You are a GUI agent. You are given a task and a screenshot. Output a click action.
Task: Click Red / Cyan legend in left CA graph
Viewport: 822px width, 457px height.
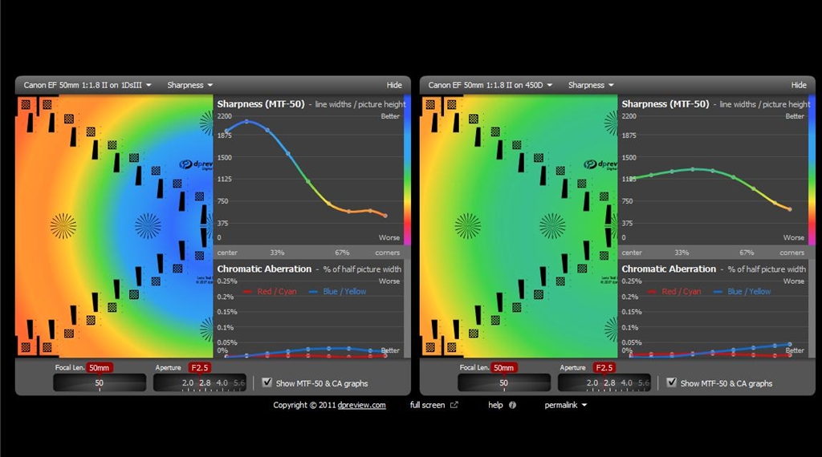pyautogui.click(x=270, y=292)
